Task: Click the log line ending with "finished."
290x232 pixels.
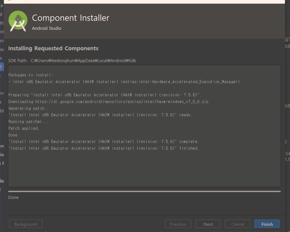Action: point(104,148)
